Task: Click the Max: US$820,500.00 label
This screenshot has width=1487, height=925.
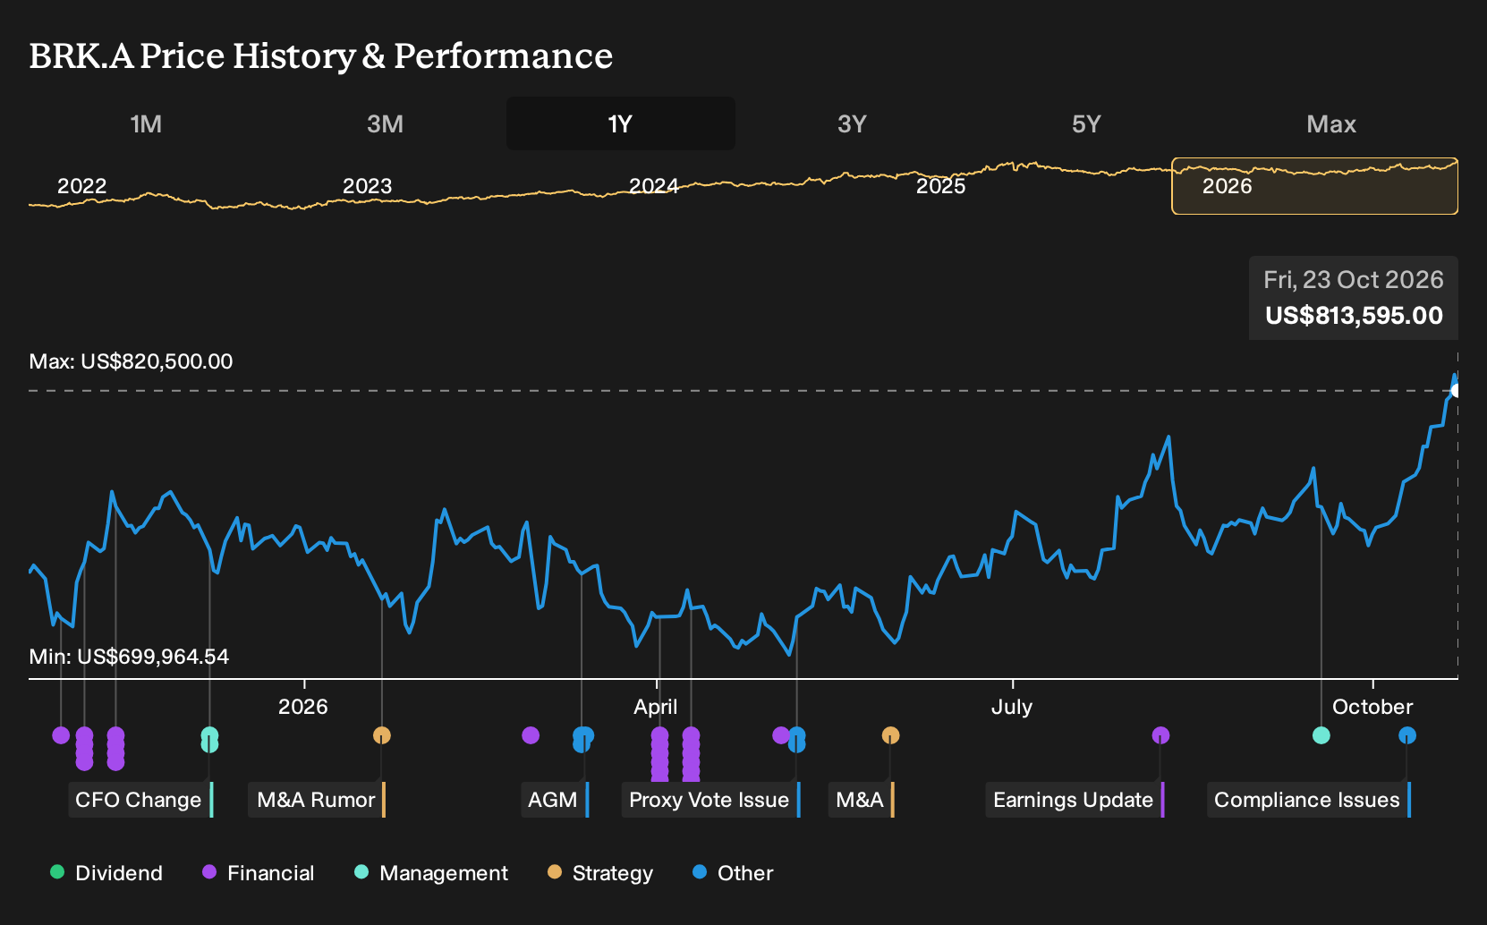Action: click(131, 361)
